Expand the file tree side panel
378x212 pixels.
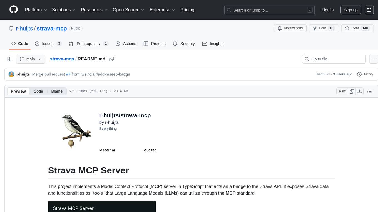(x=9, y=59)
